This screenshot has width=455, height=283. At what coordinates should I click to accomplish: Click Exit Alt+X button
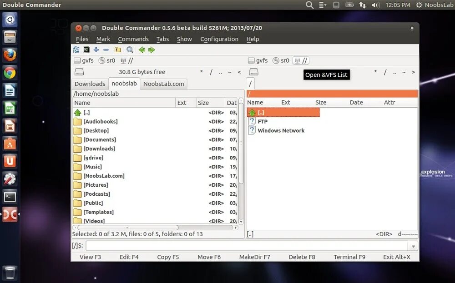(x=397, y=257)
